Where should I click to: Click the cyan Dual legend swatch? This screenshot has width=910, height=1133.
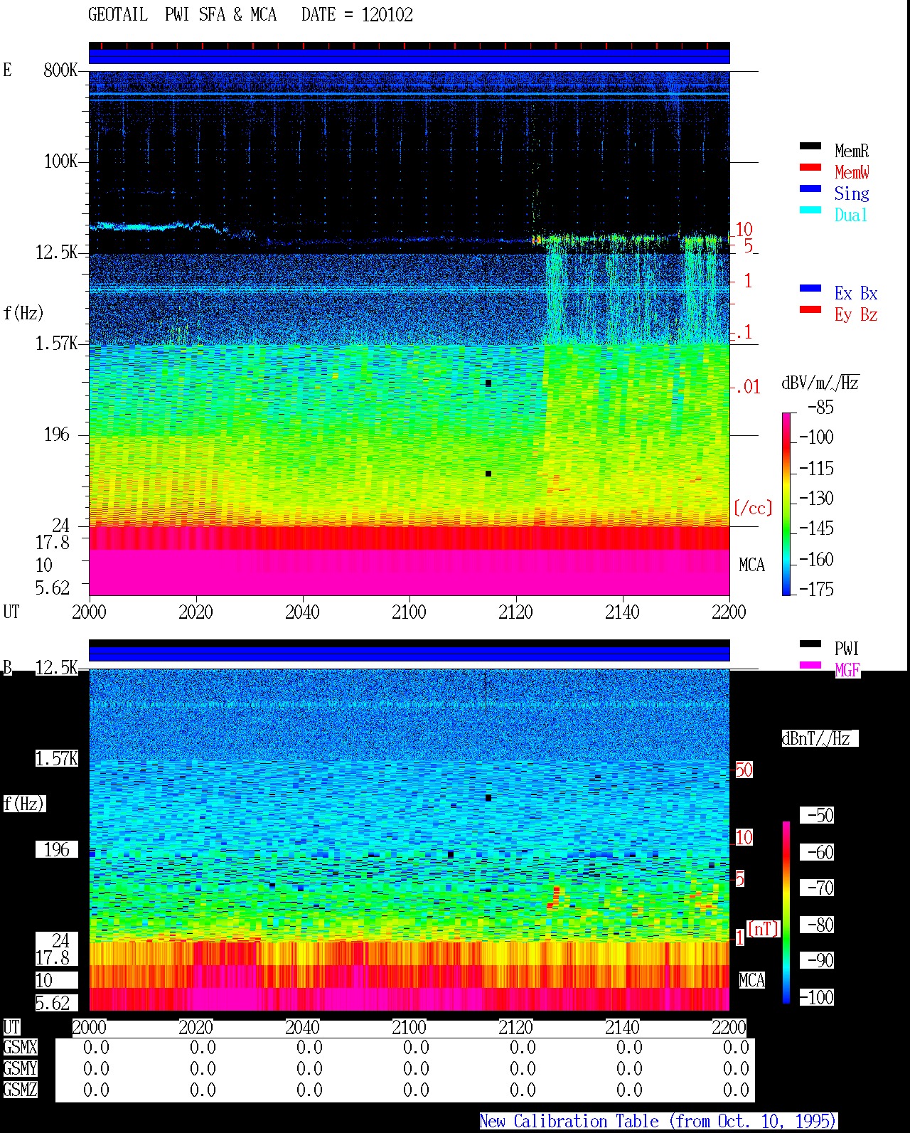[x=810, y=210]
